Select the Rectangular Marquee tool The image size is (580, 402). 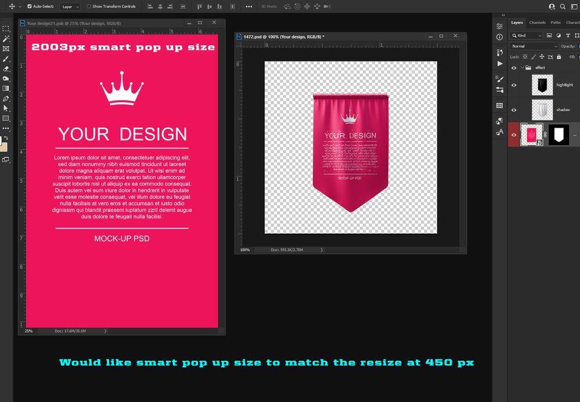[6, 29]
